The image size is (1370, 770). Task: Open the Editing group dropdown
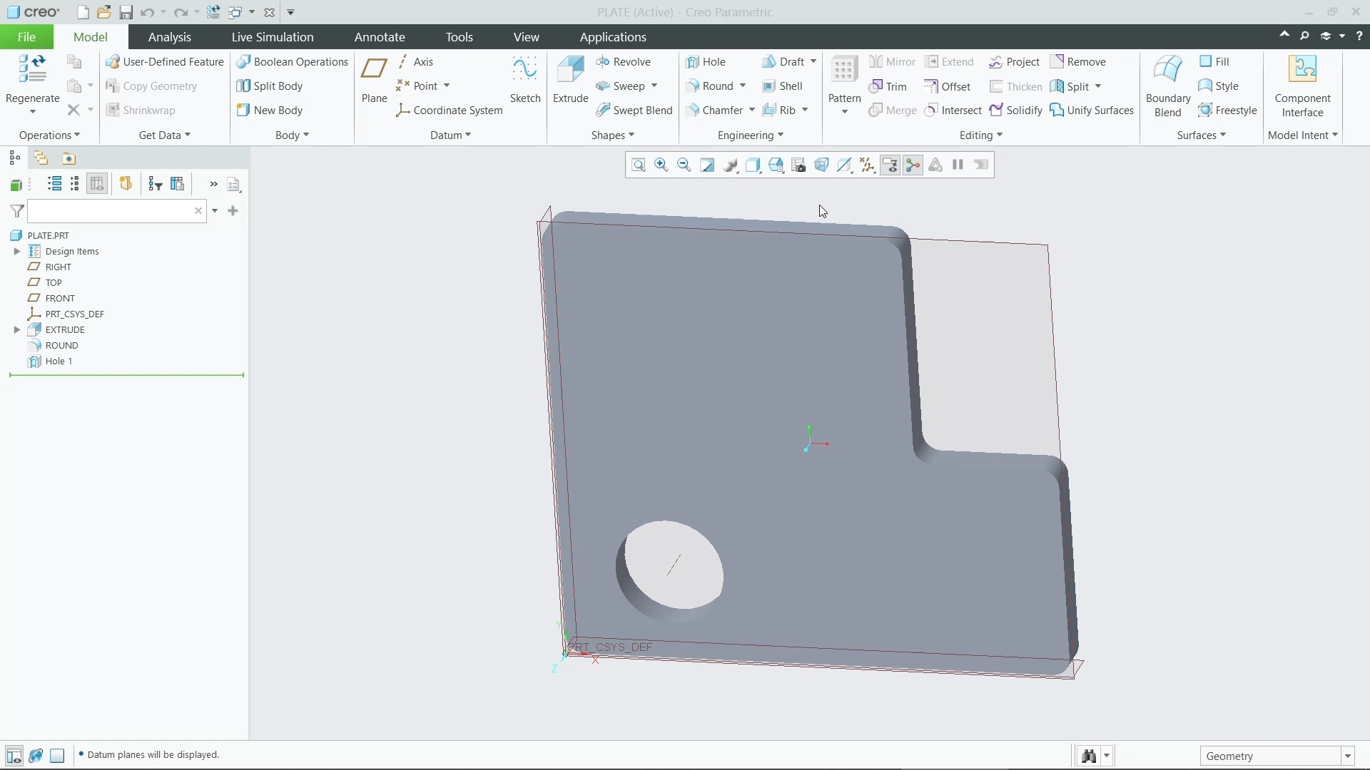[x=981, y=135]
